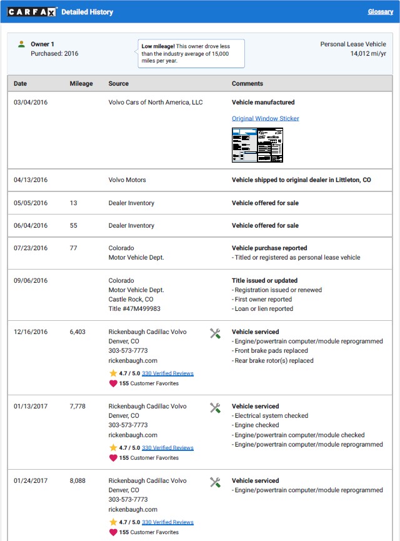
Task: Open the window sticker thumbnail image
Action: (x=257, y=145)
